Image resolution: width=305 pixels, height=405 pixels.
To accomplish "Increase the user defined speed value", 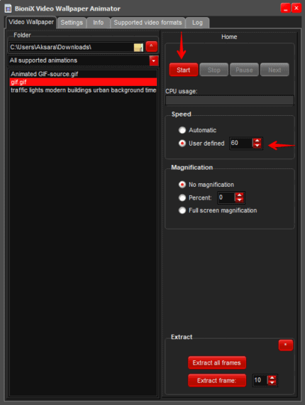I will click(x=257, y=141).
